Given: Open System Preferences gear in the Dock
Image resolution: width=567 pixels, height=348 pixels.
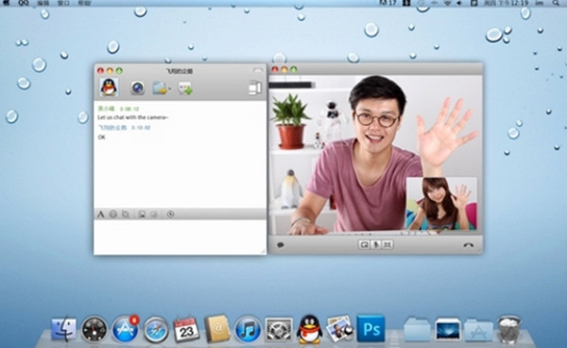Looking at the screenshot, I should coord(279,329).
